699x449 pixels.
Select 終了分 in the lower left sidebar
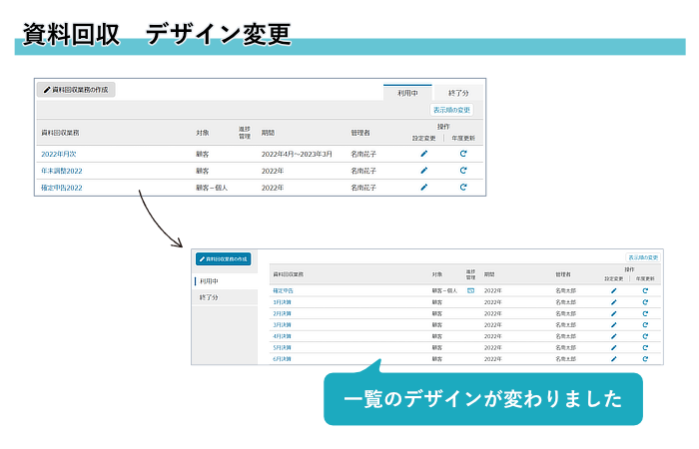(x=210, y=297)
